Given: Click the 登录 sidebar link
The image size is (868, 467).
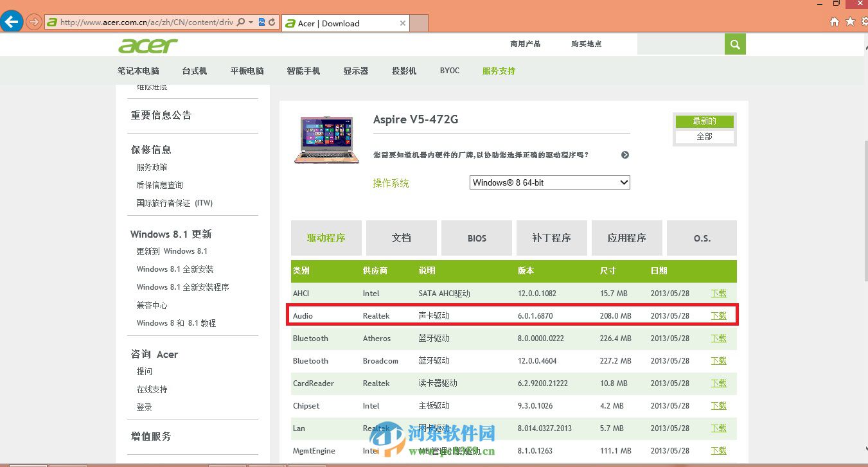Looking at the screenshot, I should tap(144, 407).
